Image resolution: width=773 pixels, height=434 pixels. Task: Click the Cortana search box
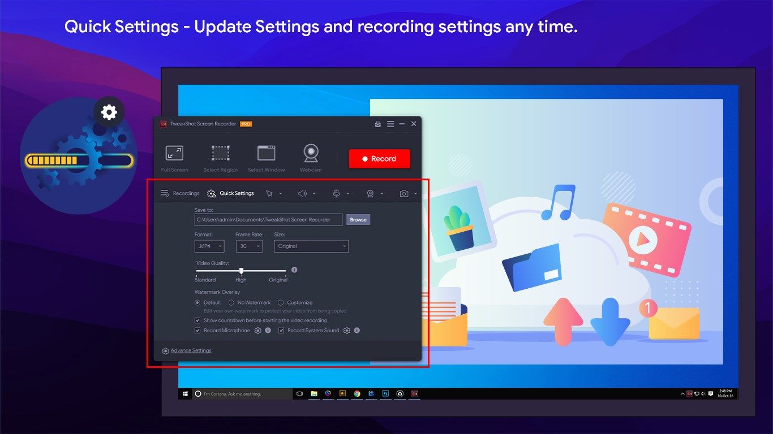(x=242, y=393)
